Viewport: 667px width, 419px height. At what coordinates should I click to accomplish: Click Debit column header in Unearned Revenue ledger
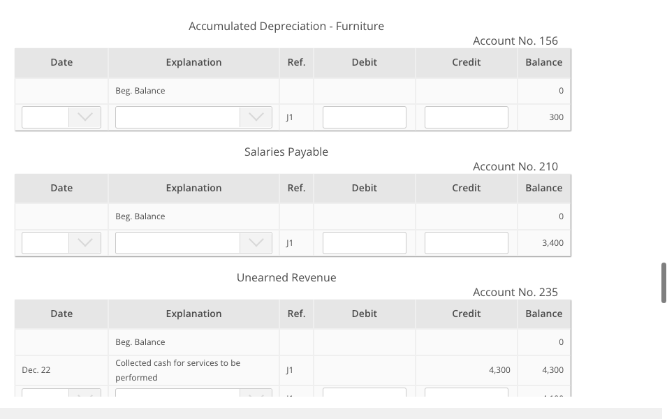[365, 314]
